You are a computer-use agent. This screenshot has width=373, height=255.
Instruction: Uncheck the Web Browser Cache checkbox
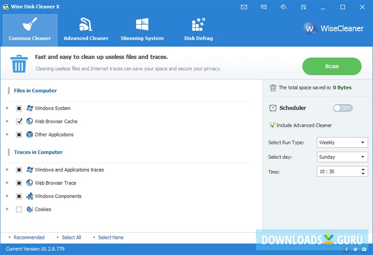pyautogui.click(x=19, y=121)
